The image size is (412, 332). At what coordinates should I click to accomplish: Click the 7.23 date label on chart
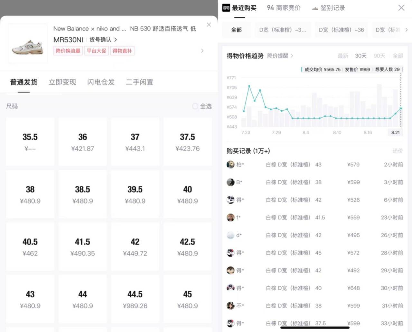[x=246, y=132]
